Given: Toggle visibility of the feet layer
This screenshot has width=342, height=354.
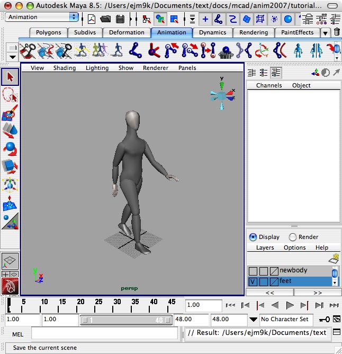Looking at the screenshot, I should point(253,281).
